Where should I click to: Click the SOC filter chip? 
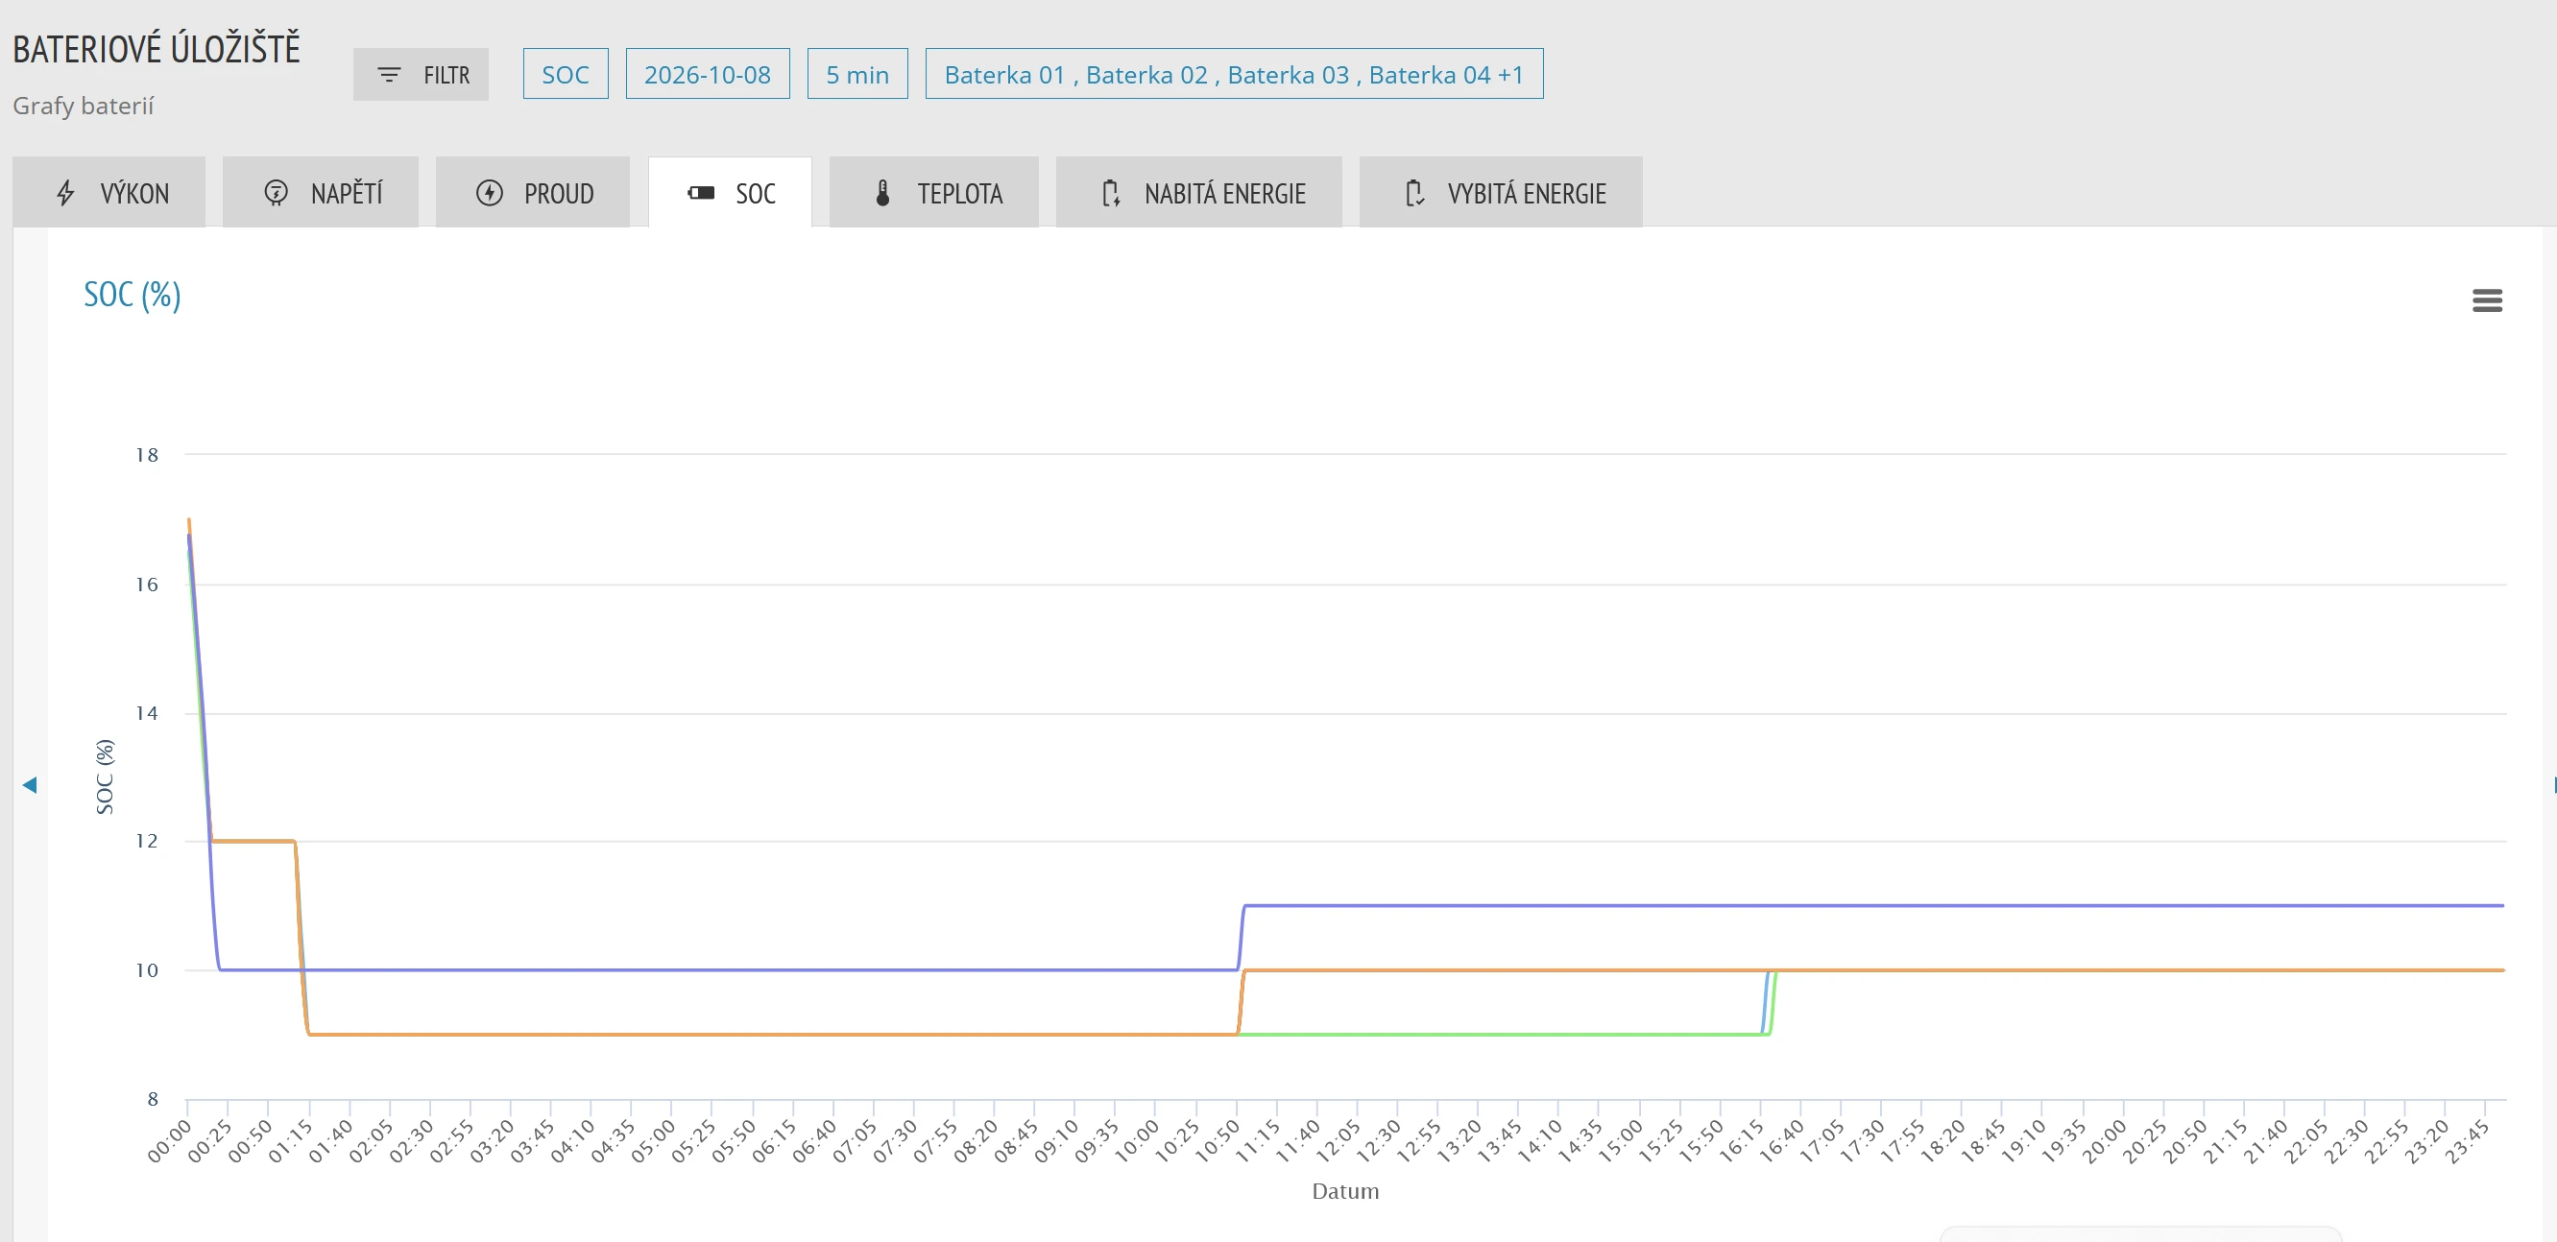tap(566, 75)
